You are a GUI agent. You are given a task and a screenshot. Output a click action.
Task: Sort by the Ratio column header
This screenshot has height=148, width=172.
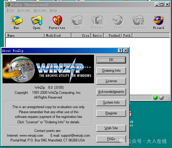(97, 35)
